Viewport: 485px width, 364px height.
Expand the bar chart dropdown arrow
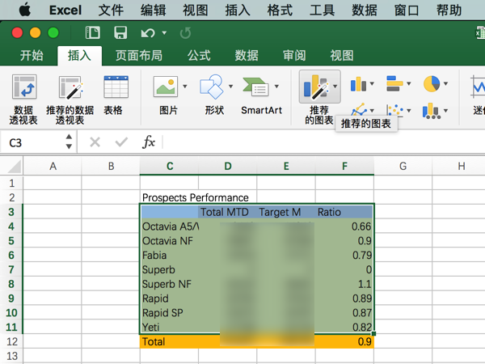(408, 83)
